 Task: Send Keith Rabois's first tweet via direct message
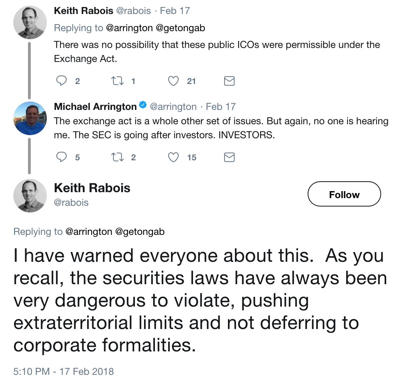(229, 81)
